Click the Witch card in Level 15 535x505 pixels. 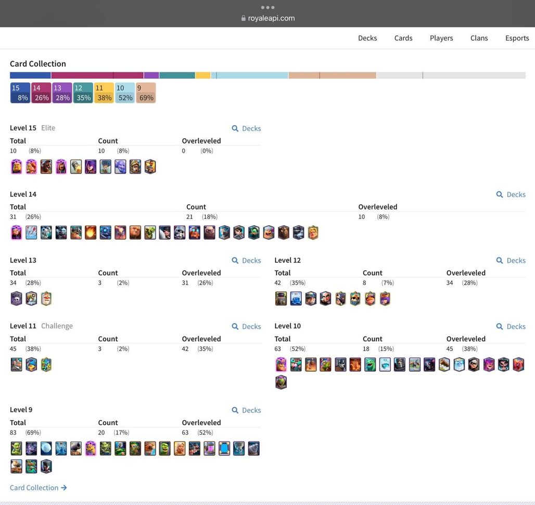tap(91, 167)
